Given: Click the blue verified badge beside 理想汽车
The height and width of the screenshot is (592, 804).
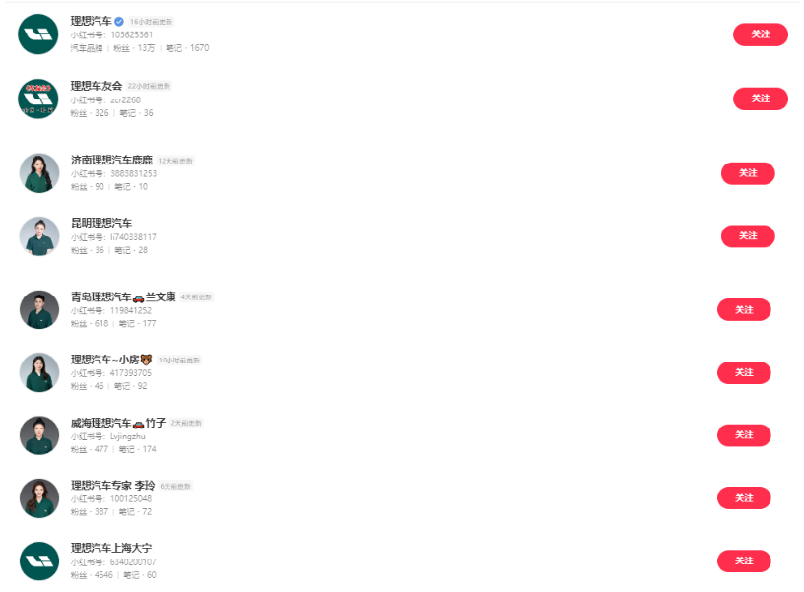Looking at the screenshot, I should (x=119, y=22).
